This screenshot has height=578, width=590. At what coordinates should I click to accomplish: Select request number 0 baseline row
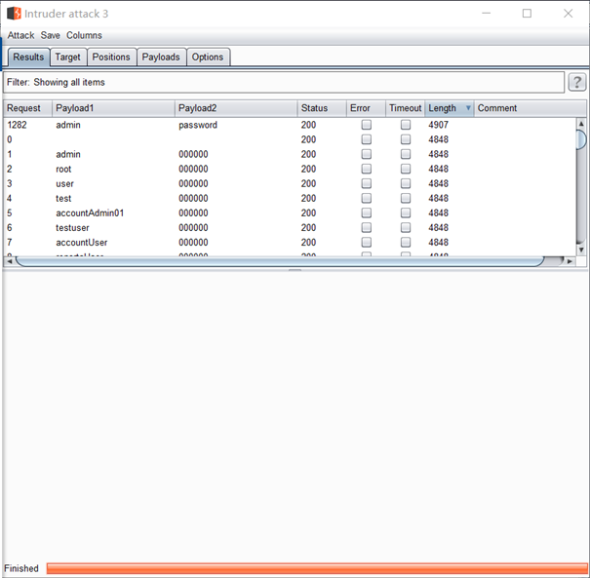click(290, 139)
